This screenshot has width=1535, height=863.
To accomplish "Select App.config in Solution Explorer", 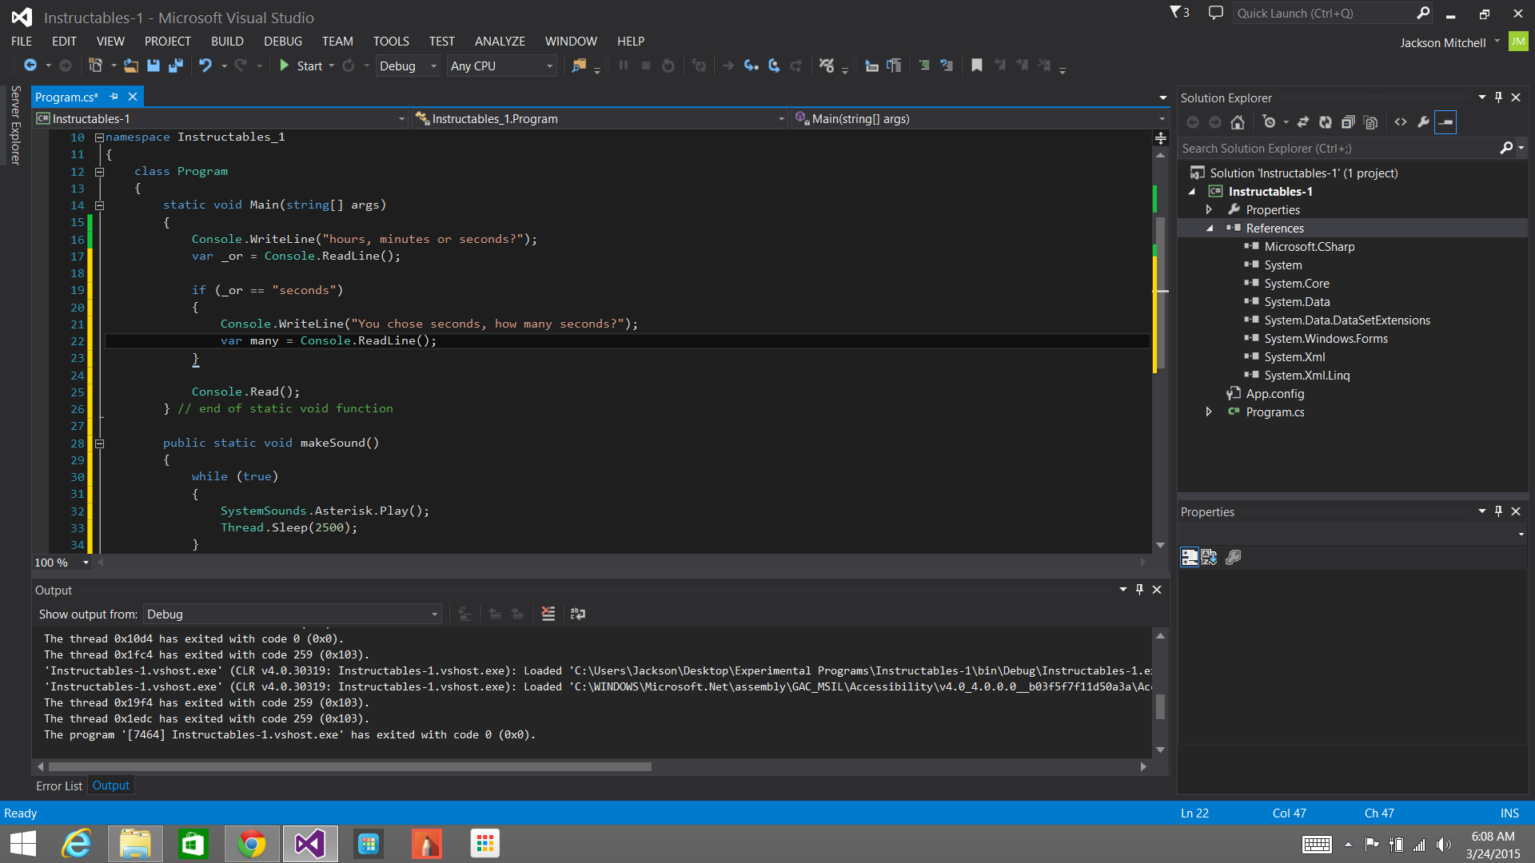I will 1274,394.
